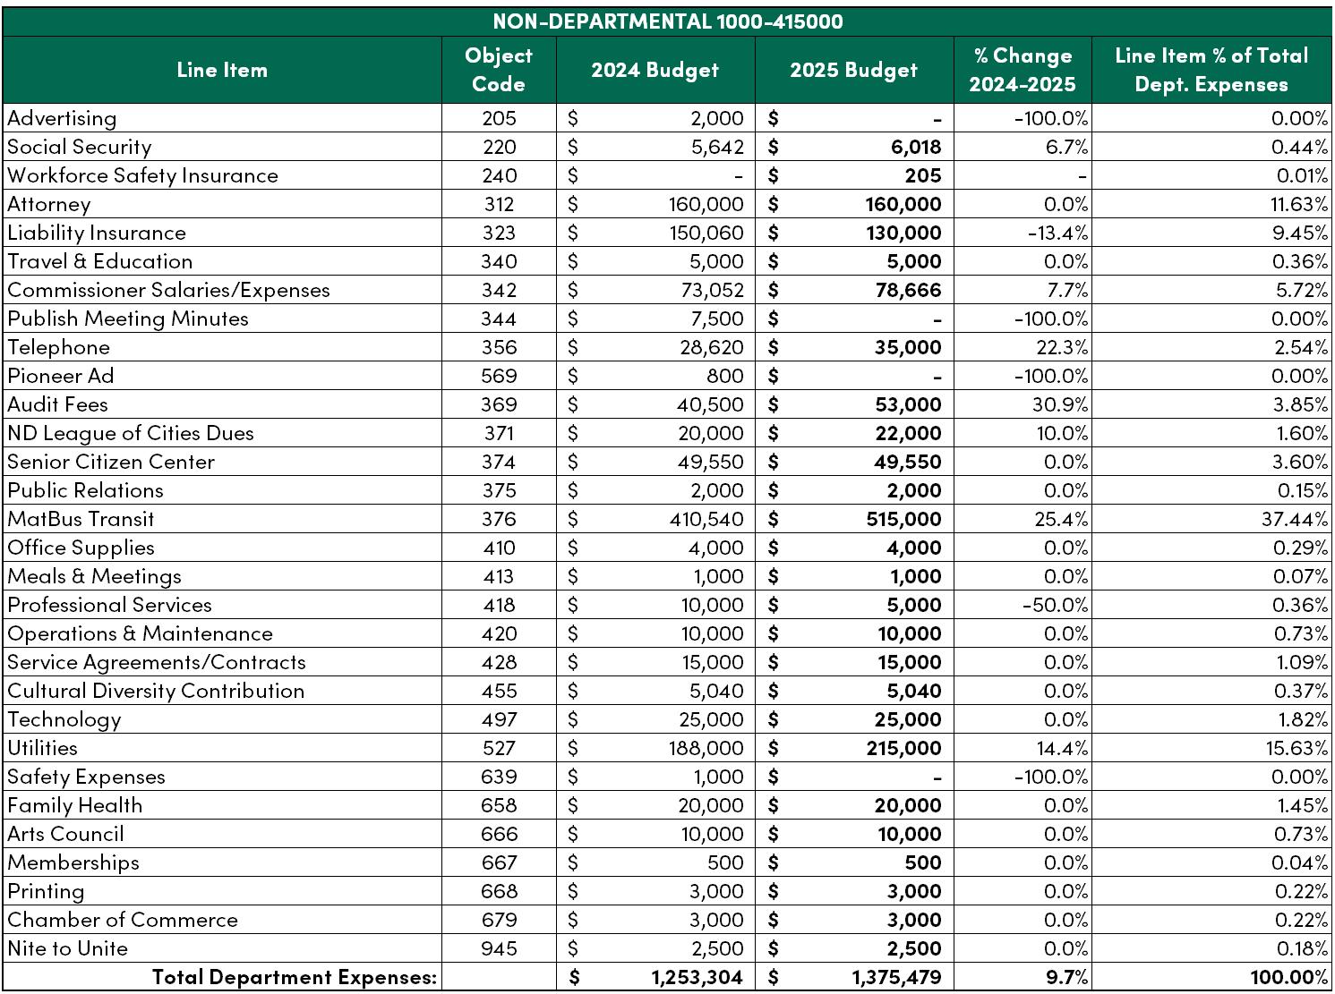Image resolution: width=1335 pixels, height=994 pixels.
Task: Select the 'Liability Insurance' label
Action: pyautogui.click(x=96, y=233)
